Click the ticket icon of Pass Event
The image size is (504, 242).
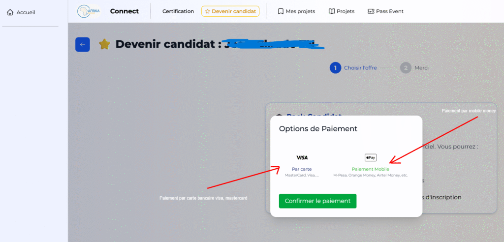click(371, 11)
